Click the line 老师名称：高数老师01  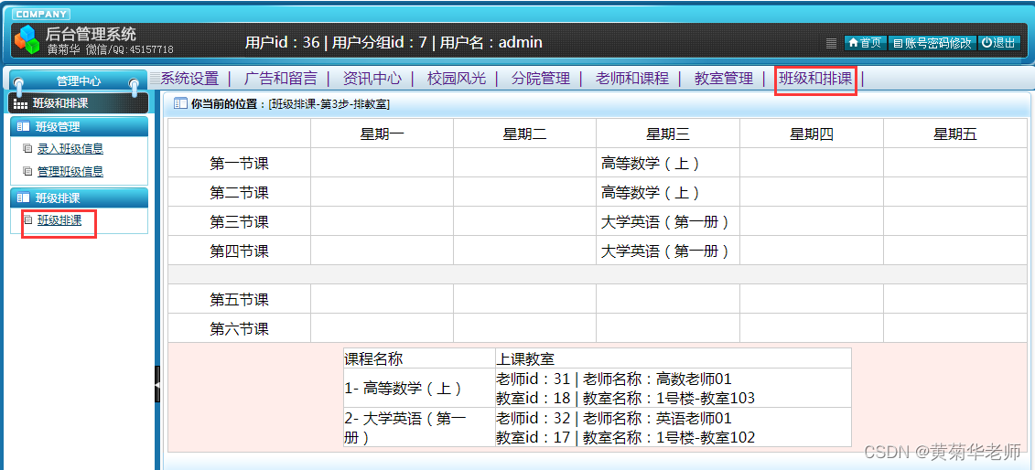[x=657, y=379]
